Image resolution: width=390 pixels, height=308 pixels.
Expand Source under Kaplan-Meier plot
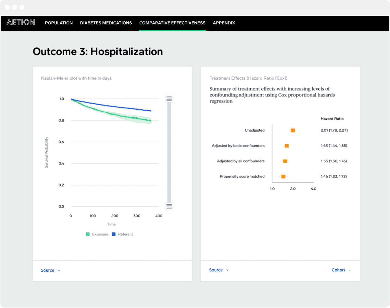(50, 270)
